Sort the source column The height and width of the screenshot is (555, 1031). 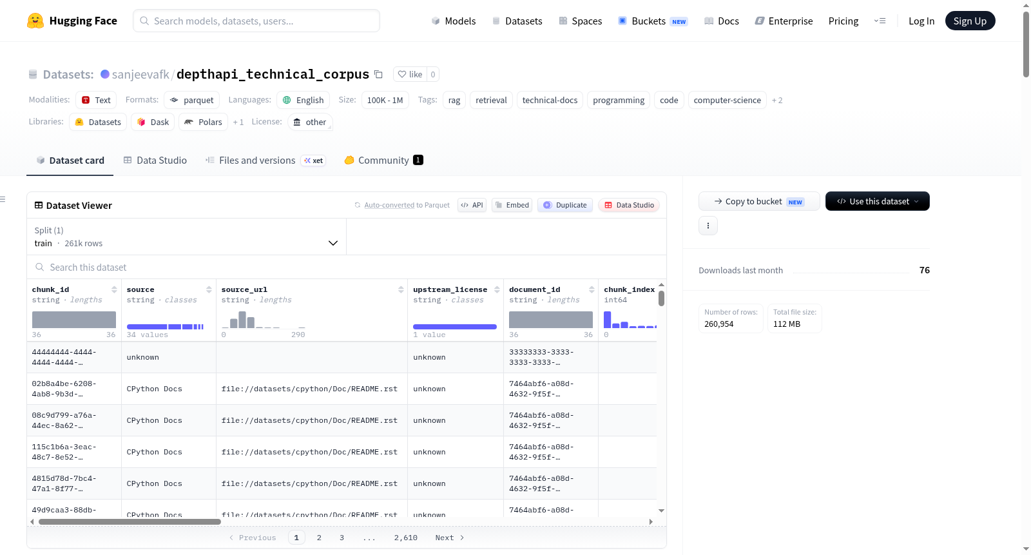209,289
